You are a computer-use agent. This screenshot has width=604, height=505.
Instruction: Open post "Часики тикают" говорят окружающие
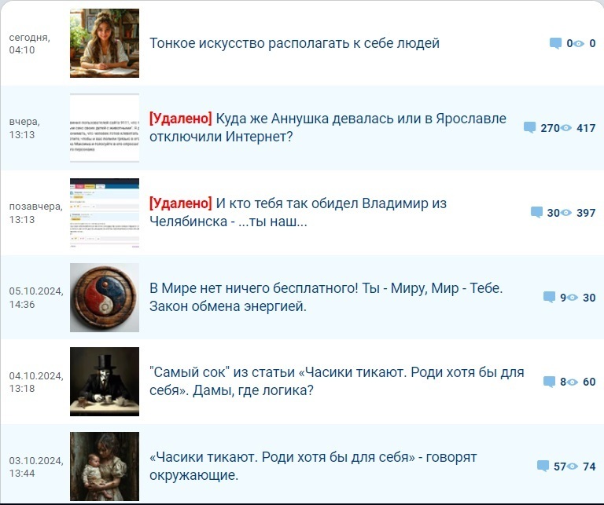(x=313, y=466)
